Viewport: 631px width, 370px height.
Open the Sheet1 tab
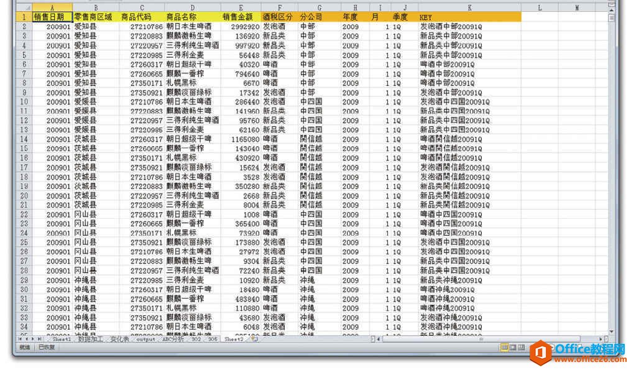[62, 340]
